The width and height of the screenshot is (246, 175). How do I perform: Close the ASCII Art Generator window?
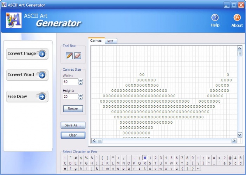(x=241, y=5)
